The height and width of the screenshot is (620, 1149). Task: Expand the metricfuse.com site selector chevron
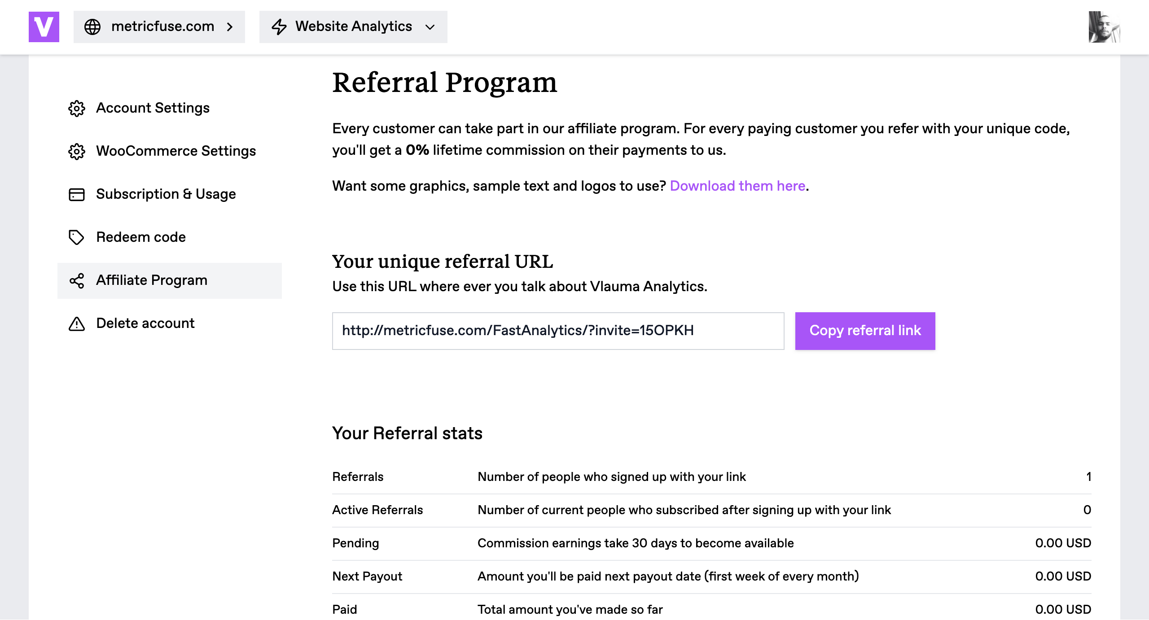230,27
